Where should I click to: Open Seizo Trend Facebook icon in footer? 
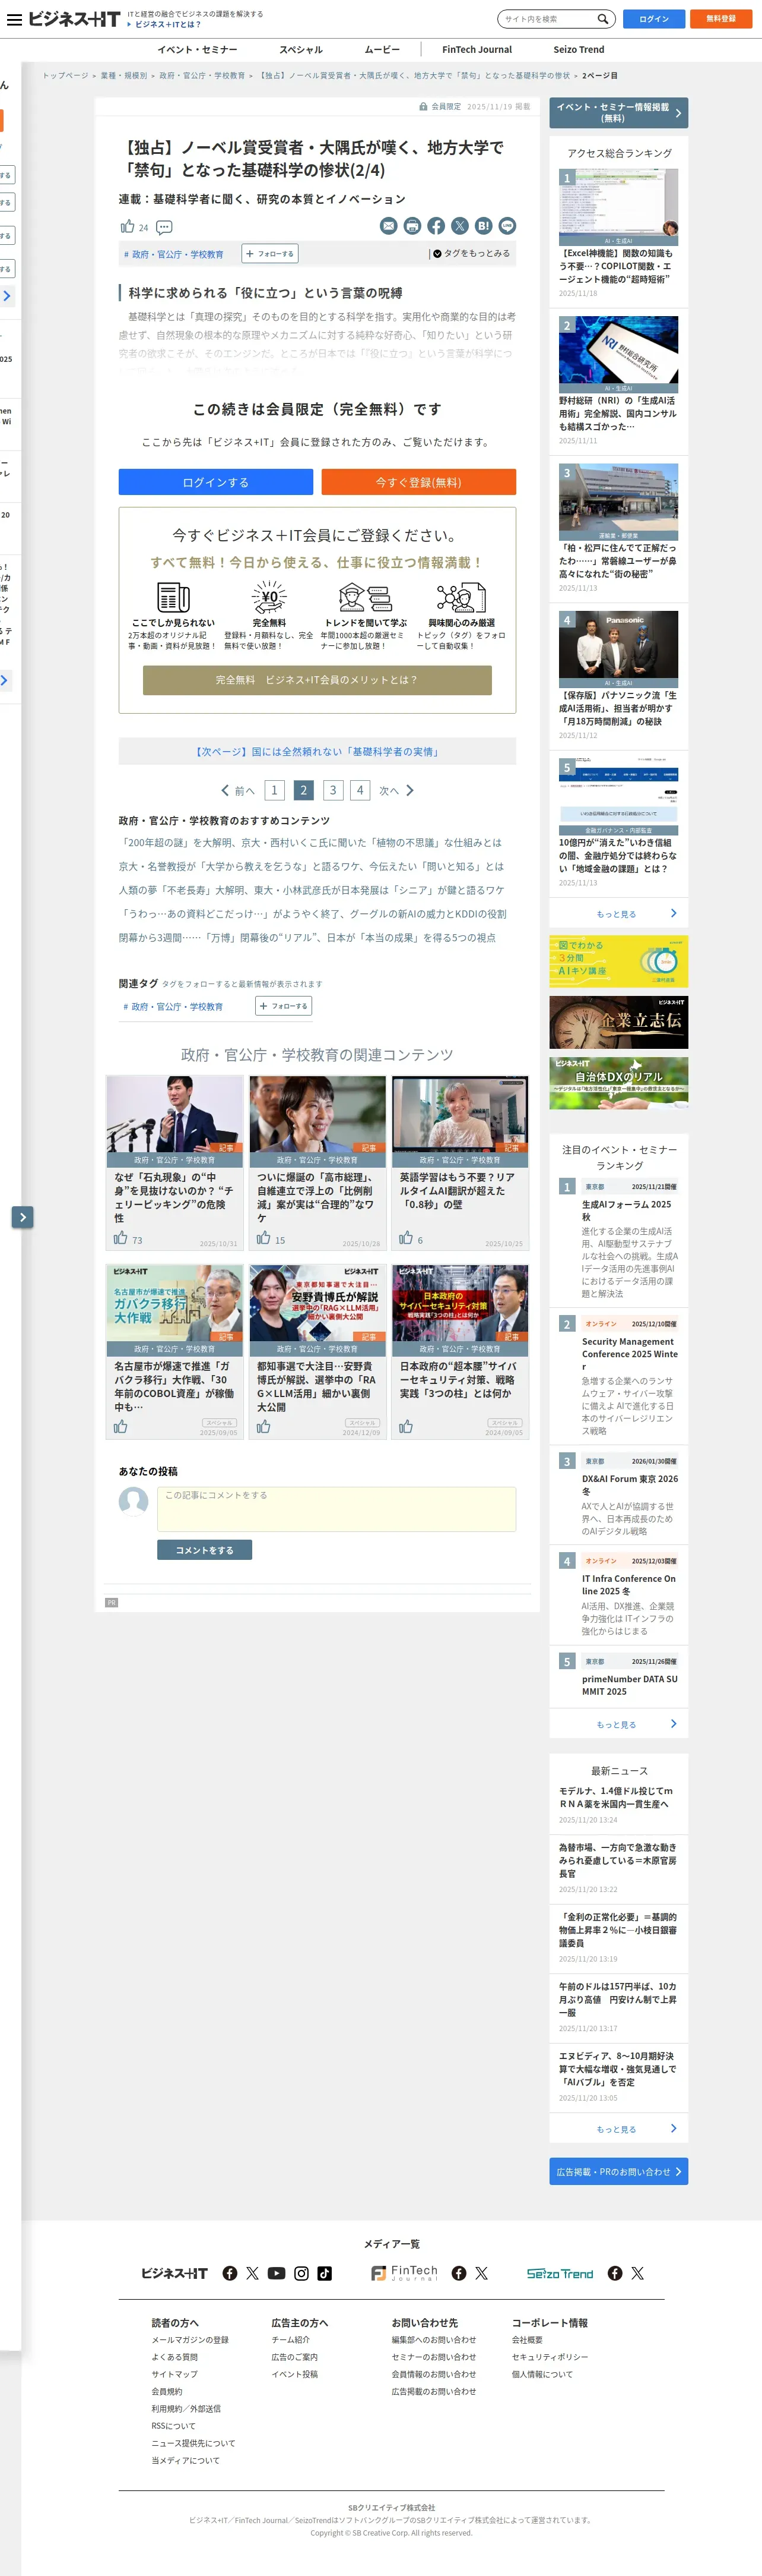click(615, 2273)
